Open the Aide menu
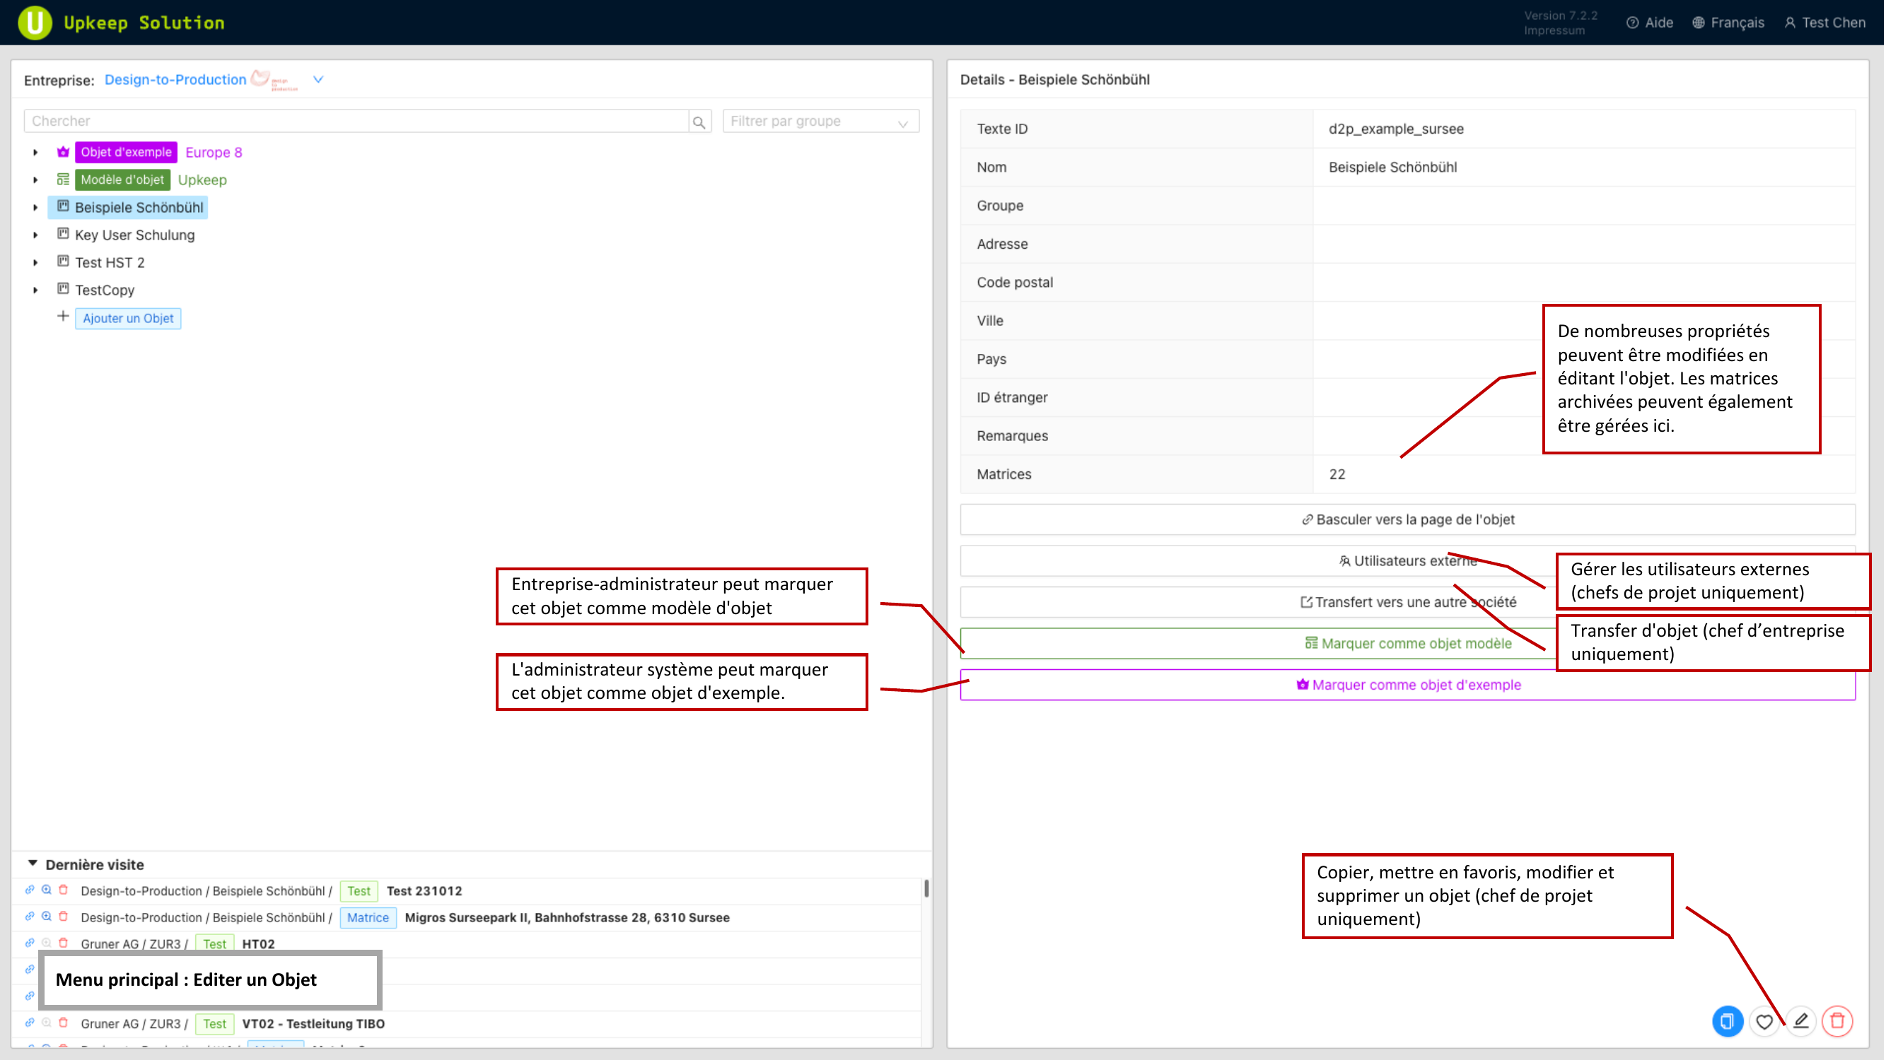Viewport: 1886px width, 1060px height. [x=1651, y=23]
